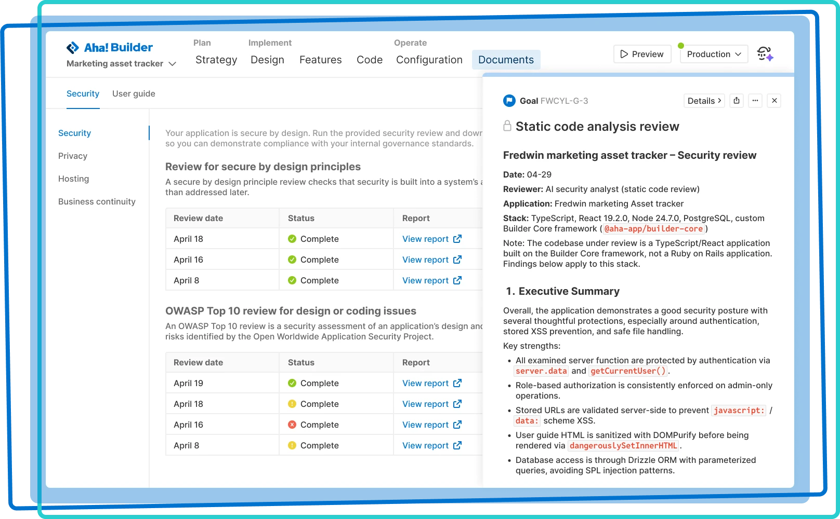The image size is (840, 519).
Task: Click yellow warning icon for OWASP April 18
Action: tap(292, 404)
